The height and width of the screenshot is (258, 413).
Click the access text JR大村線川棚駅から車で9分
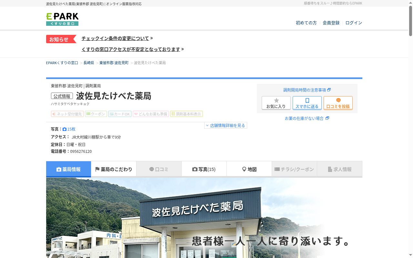(96, 137)
